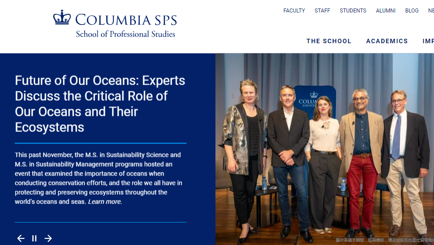Open the Faculty link
This screenshot has height=245, width=434.
click(x=294, y=11)
